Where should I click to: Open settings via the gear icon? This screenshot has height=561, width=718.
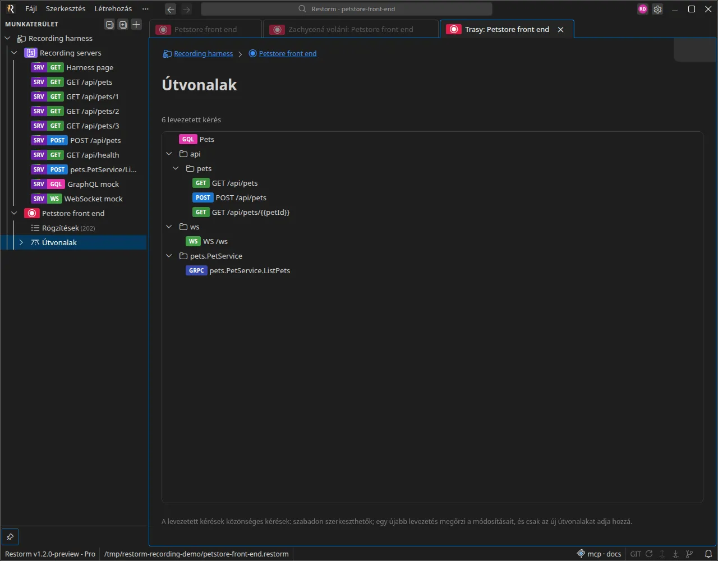click(x=657, y=9)
